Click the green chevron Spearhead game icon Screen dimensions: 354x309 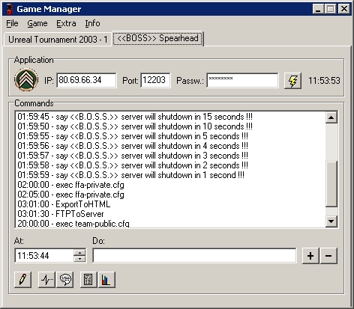[x=26, y=79]
